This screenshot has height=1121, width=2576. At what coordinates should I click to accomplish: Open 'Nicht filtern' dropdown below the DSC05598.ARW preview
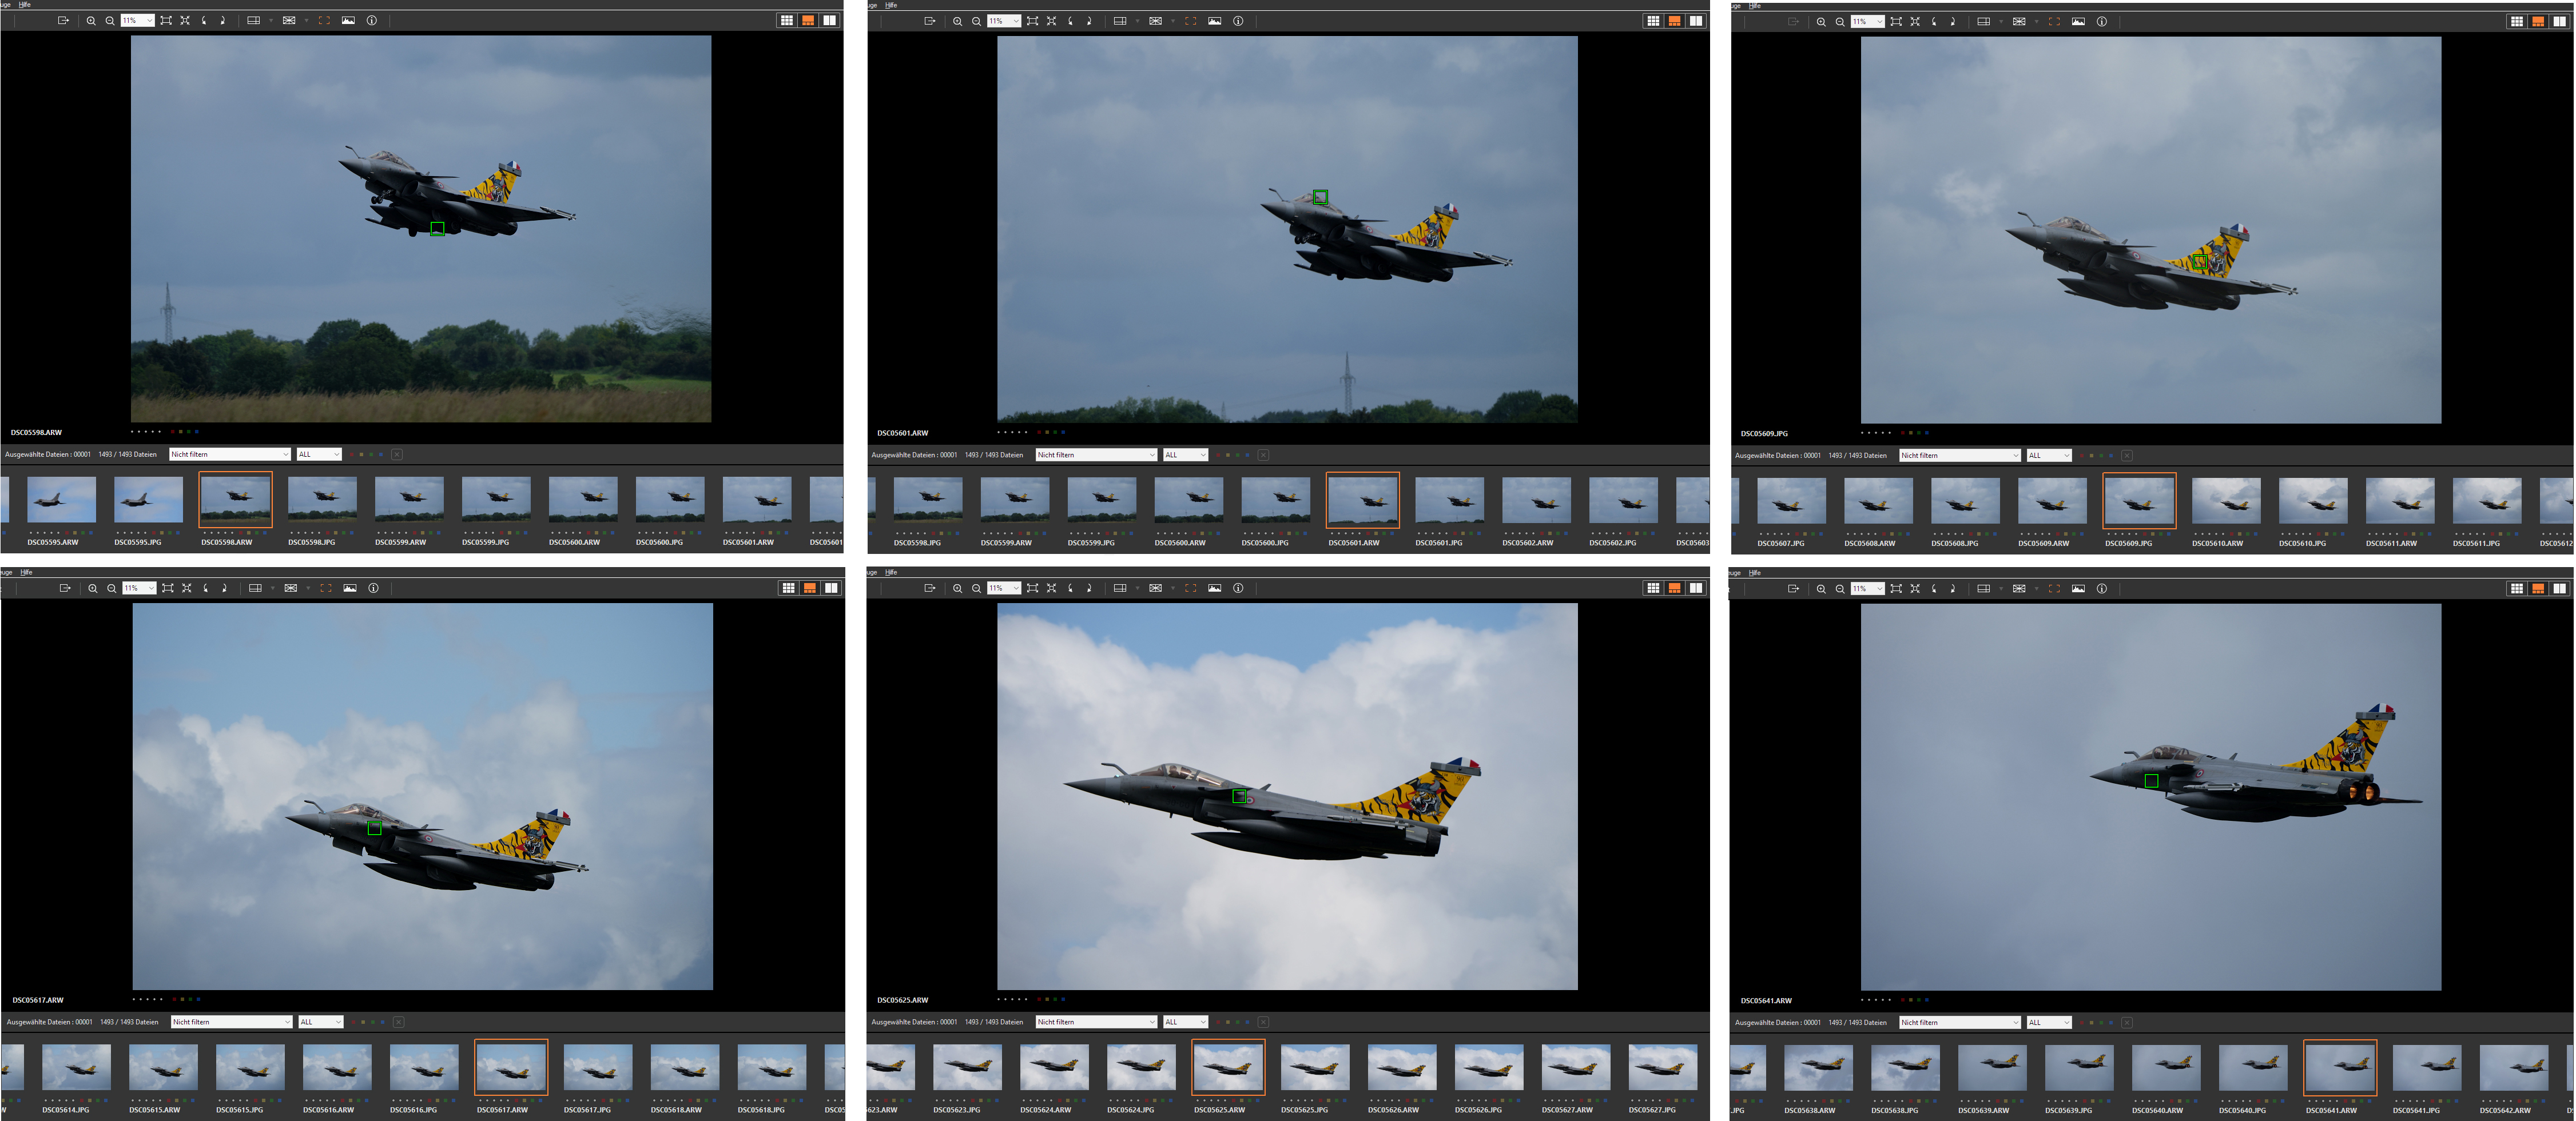coord(229,454)
